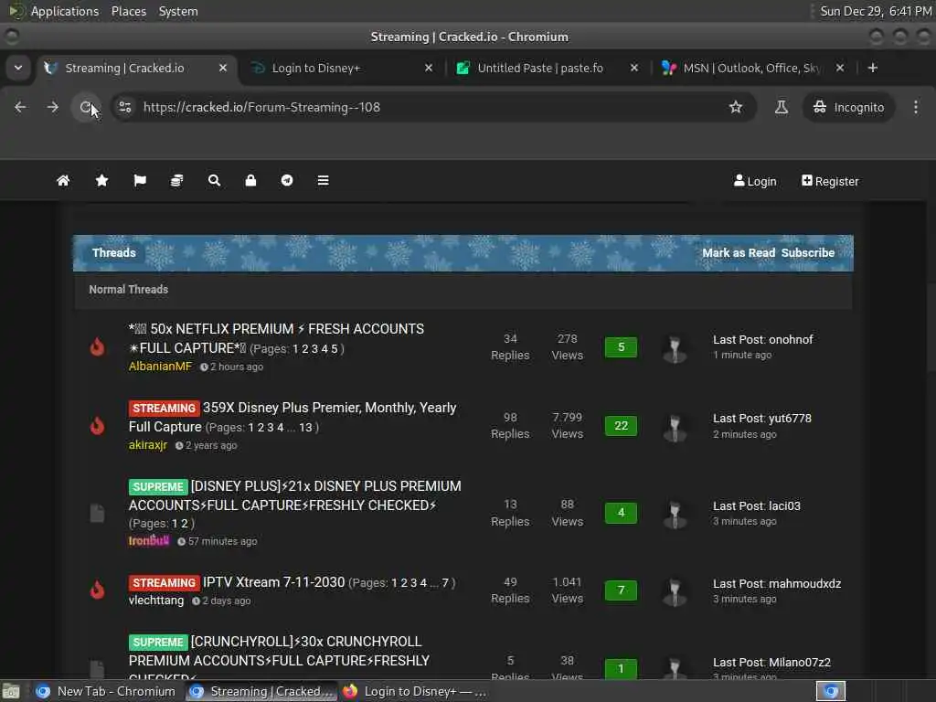Open the 21x DISNEY PLUS PREMIUM thread
Viewport: 936px width, 702px height.
point(295,495)
